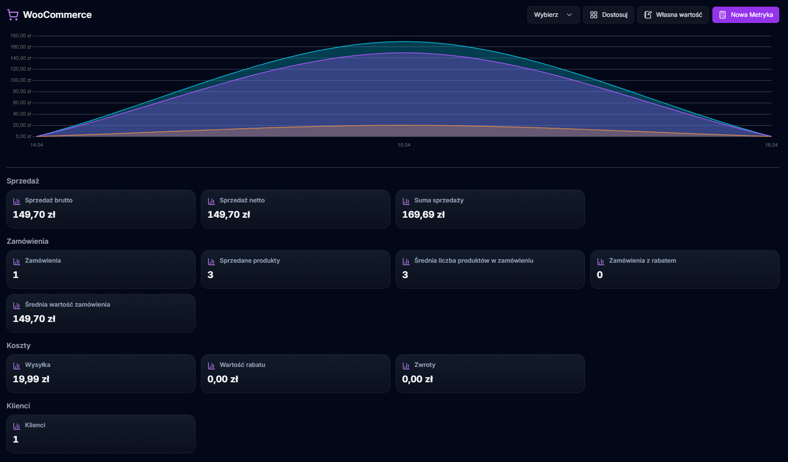Click the chart icon on Sprzedane produkty card

point(212,261)
